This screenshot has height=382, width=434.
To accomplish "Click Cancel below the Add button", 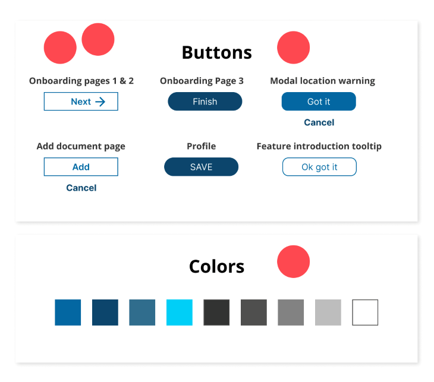I will 81,188.
